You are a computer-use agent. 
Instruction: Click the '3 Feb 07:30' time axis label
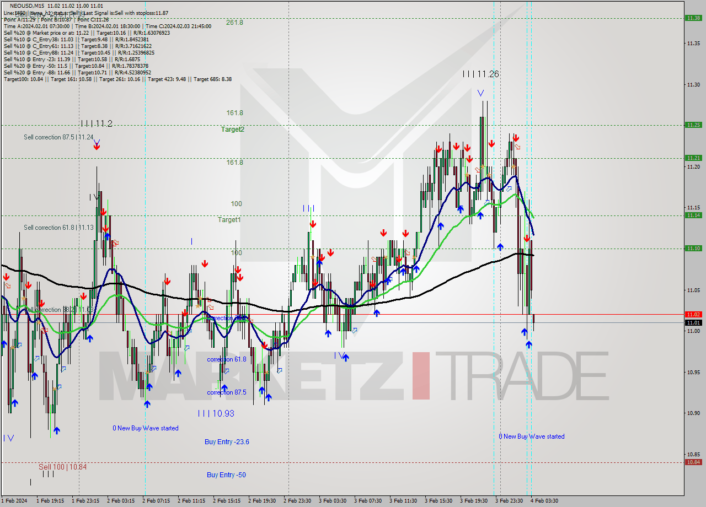(x=368, y=501)
